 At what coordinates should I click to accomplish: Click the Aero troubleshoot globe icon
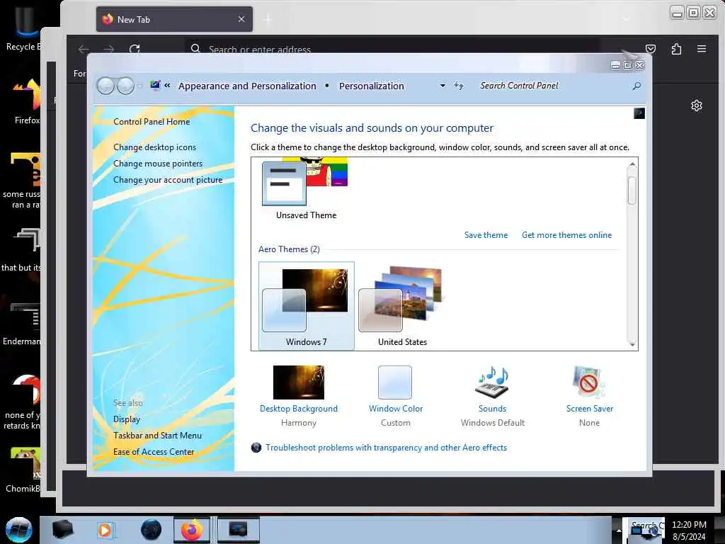(256, 448)
